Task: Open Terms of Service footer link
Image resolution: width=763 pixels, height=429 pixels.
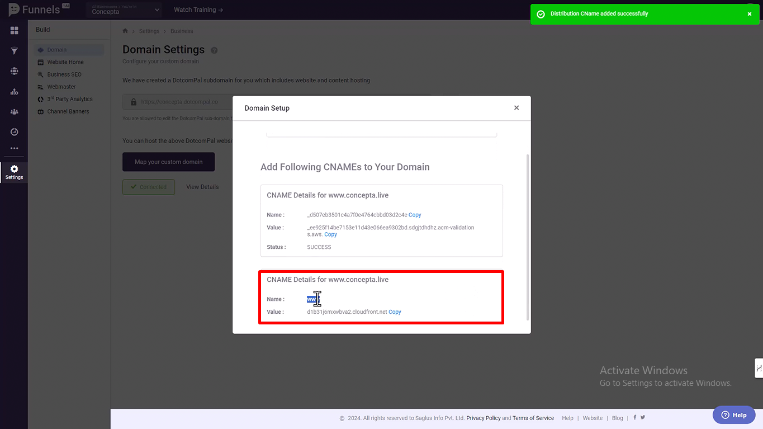Action: pos(533,418)
